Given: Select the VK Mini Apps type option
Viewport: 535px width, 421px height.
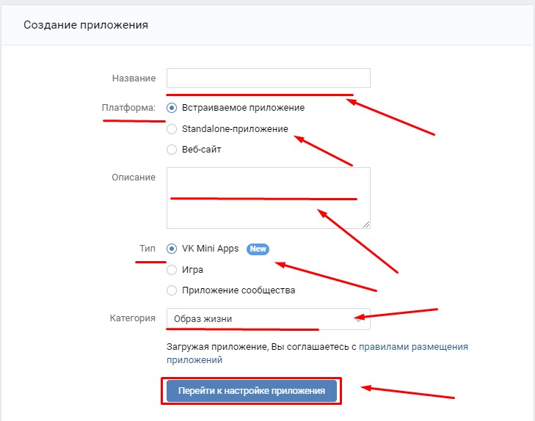Looking at the screenshot, I should pyautogui.click(x=172, y=249).
